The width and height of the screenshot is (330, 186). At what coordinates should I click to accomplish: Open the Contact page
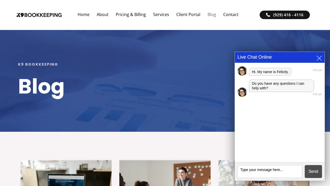(231, 14)
